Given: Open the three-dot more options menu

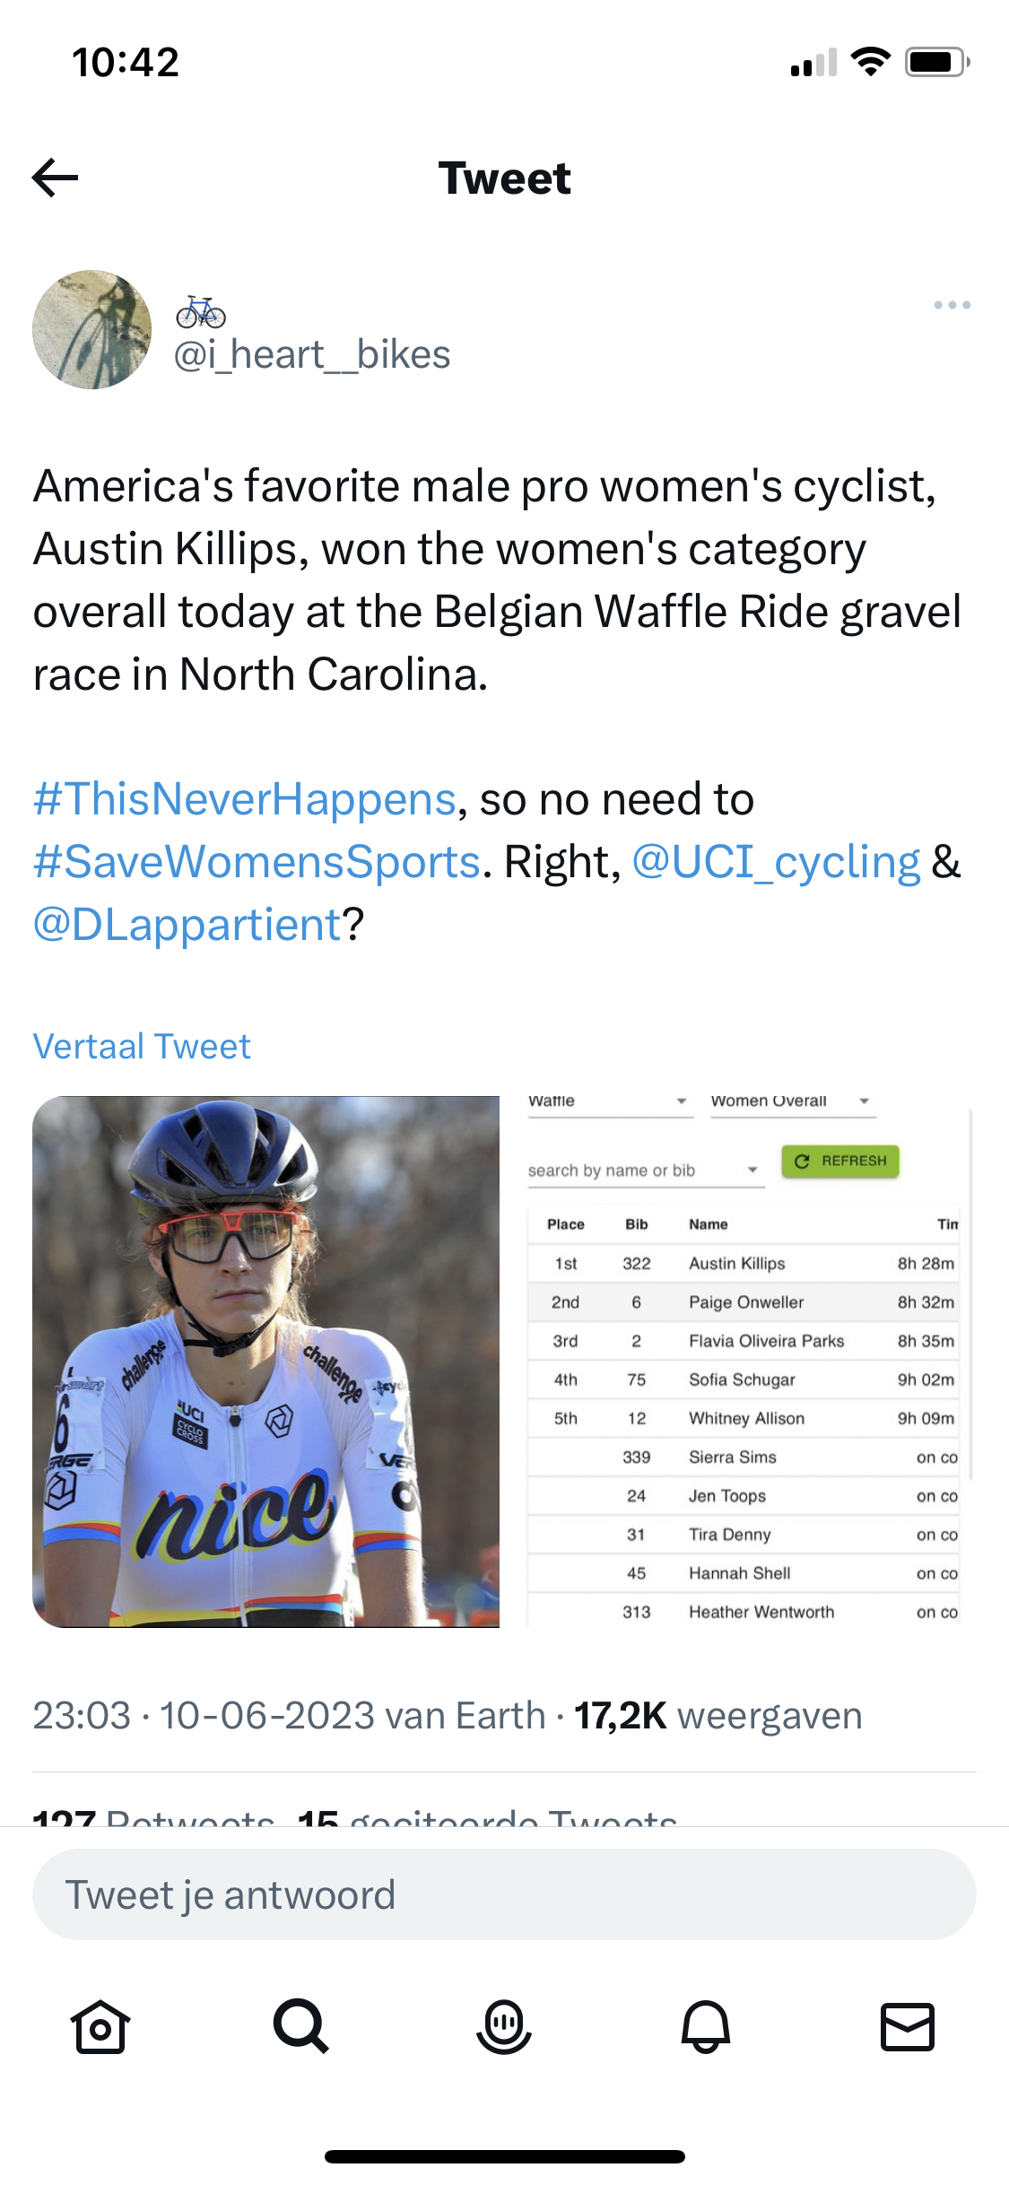Looking at the screenshot, I should 952,305.
